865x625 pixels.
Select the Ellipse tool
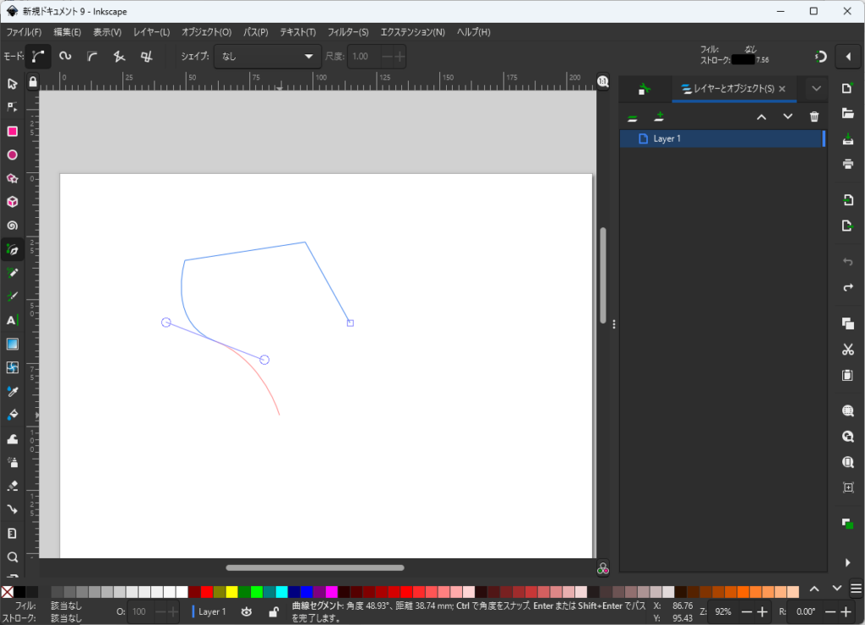click(12, 155)
